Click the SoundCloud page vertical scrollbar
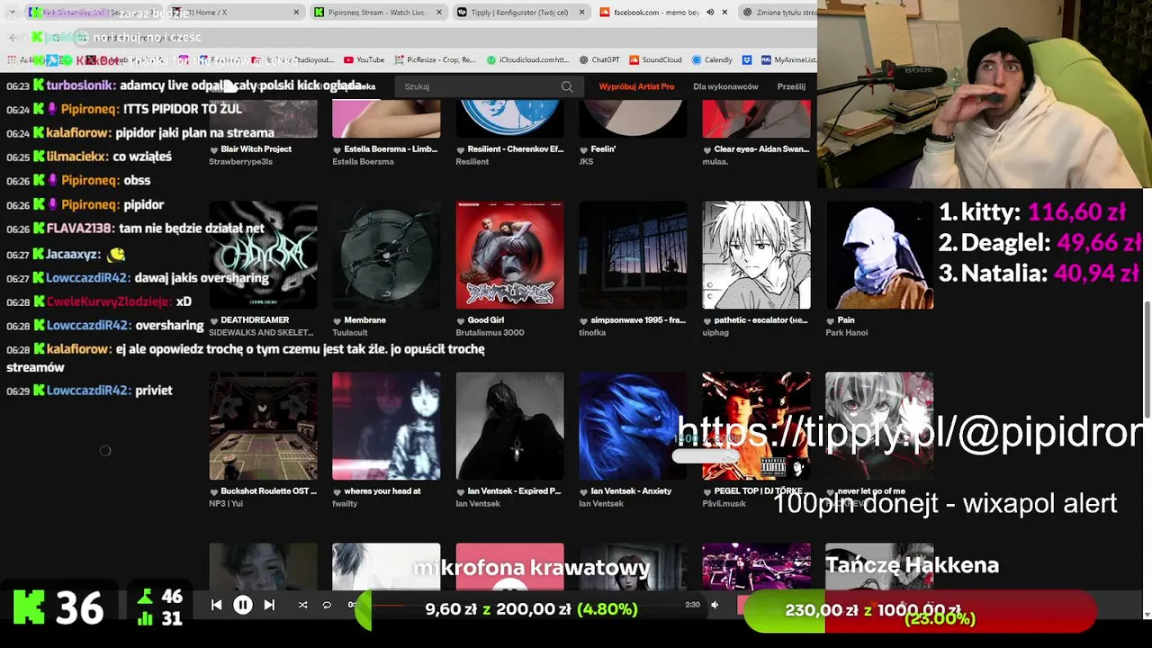The width and height of the screenshot is (1152, 648). point(1147,360)
